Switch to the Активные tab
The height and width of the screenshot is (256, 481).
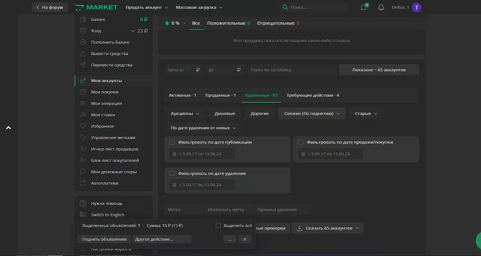click(182, 95)
